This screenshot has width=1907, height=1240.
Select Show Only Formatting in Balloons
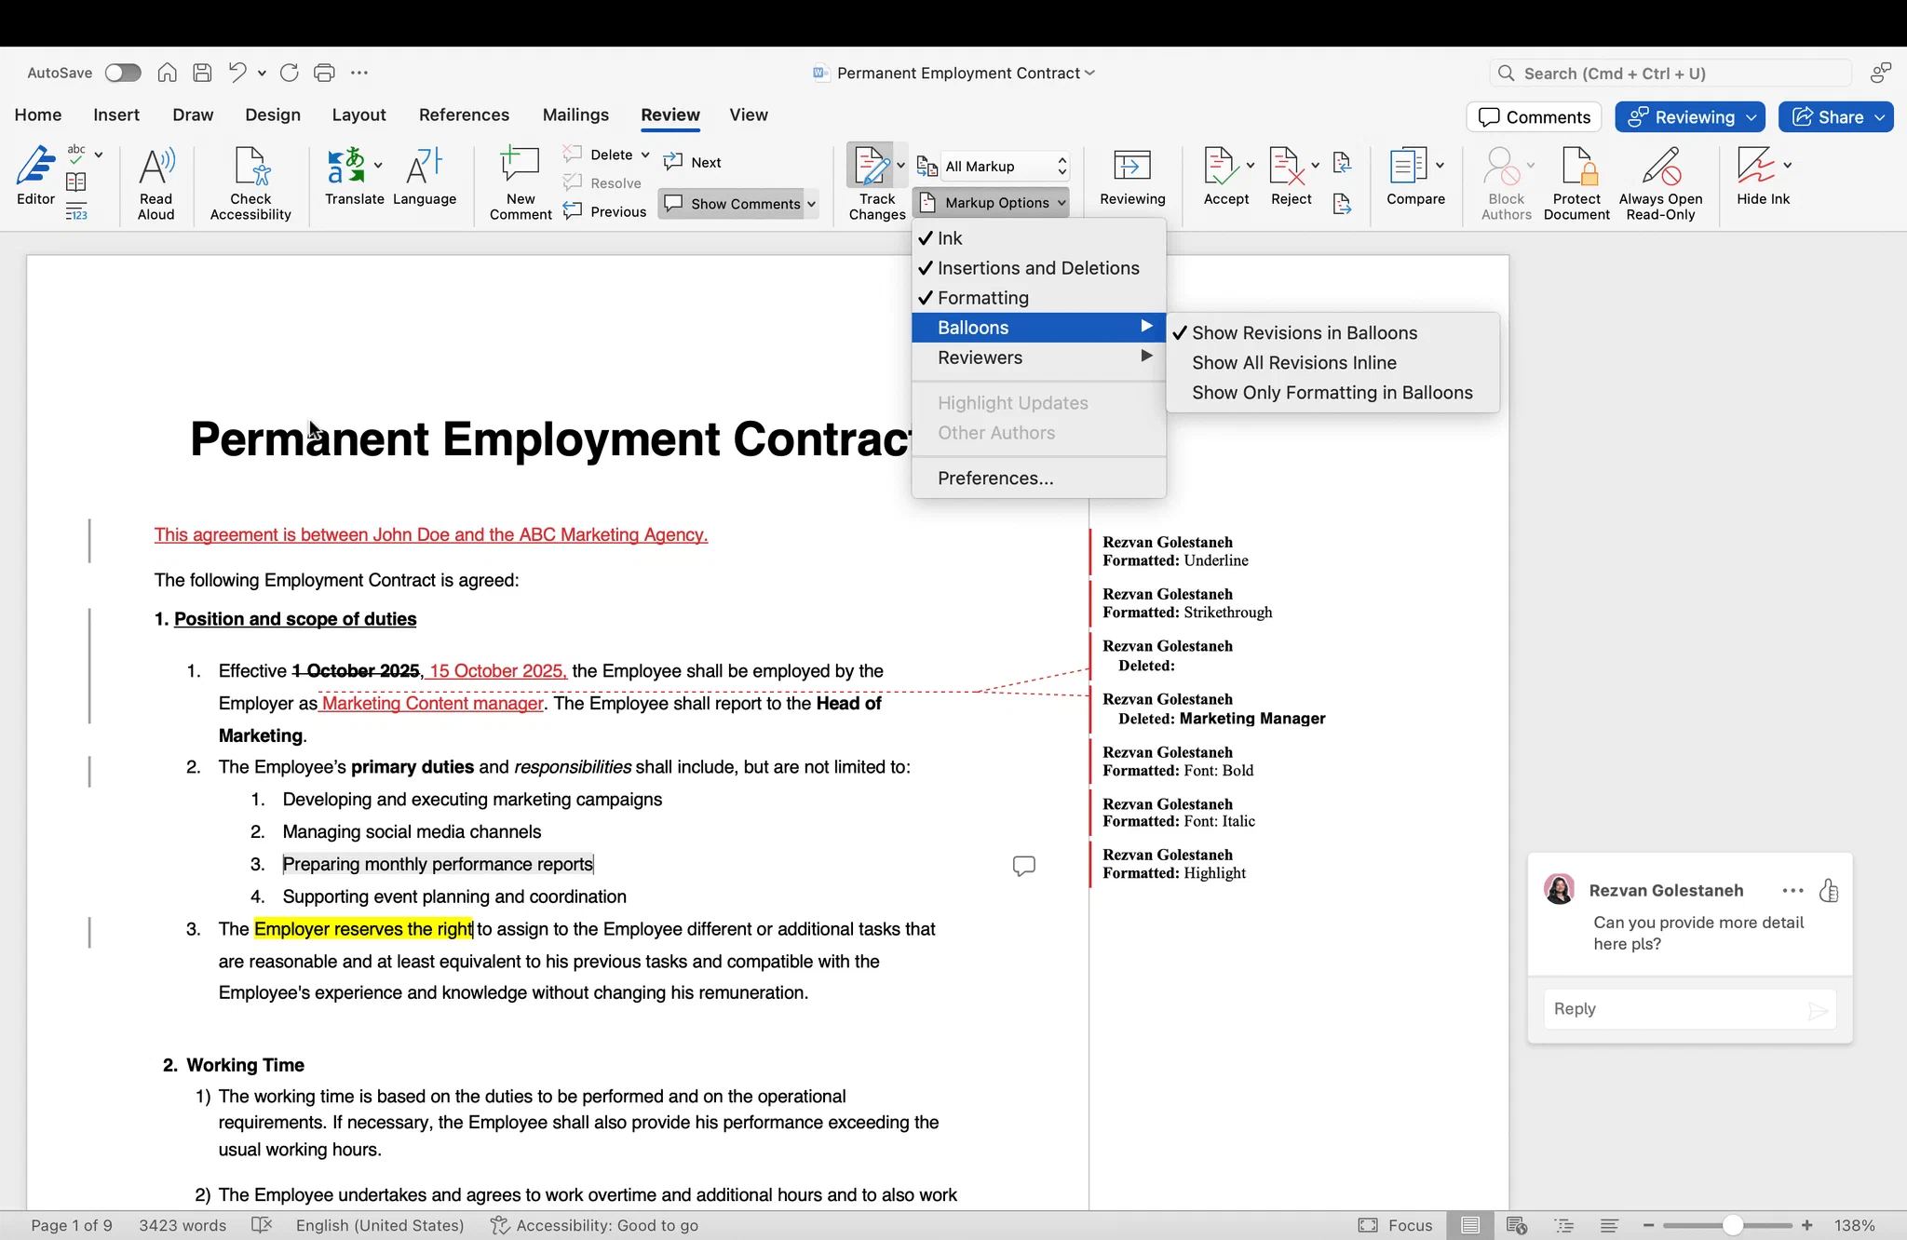[1332, 393]
